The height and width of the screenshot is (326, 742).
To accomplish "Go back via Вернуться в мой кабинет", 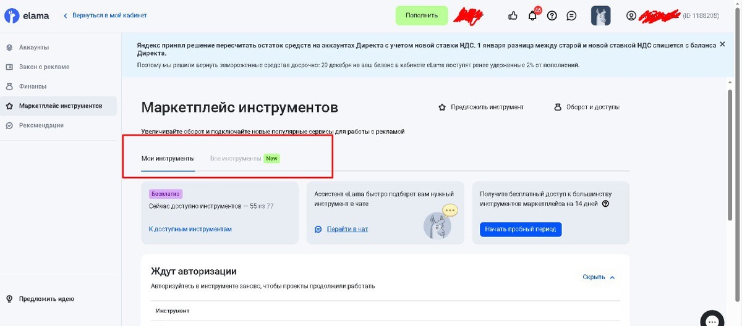I will [x=109, y=15].
